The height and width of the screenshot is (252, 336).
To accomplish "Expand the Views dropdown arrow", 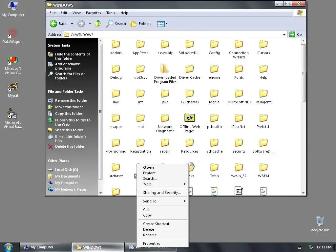I will (166, 24).
